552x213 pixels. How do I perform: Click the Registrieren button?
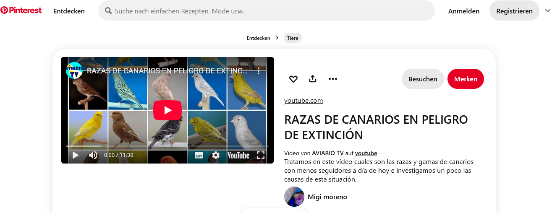[x=514, y=11]
